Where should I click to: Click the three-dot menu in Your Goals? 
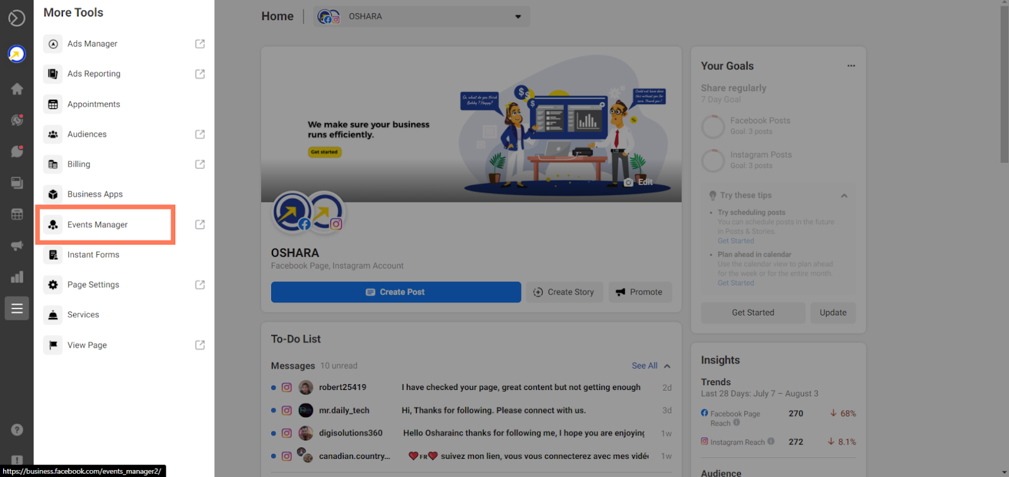tap(851, 66)
